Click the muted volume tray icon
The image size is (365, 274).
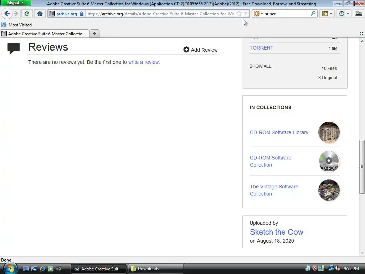click(338, 268)
